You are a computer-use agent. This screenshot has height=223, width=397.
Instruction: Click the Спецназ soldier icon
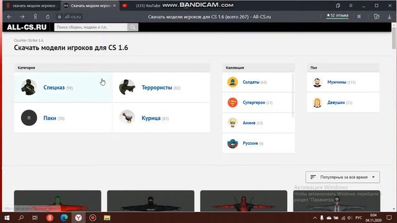[29, 87]
